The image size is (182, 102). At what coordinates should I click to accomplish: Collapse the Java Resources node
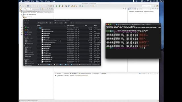(22, 16)
